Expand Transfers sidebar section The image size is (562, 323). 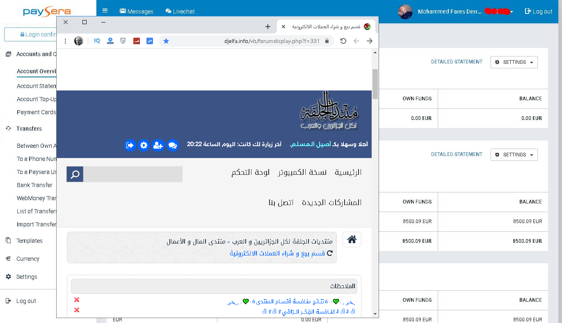pos(24,129)
